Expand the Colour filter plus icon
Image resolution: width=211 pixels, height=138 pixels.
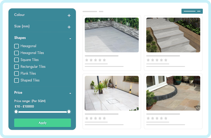[x=69, y=16]
